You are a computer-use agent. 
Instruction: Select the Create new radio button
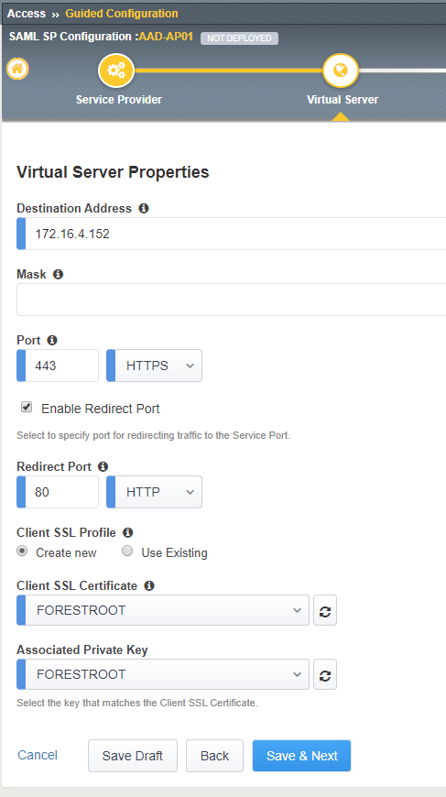[x=22, y=551]
